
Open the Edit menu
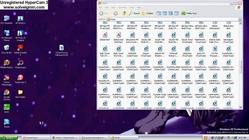106,7
